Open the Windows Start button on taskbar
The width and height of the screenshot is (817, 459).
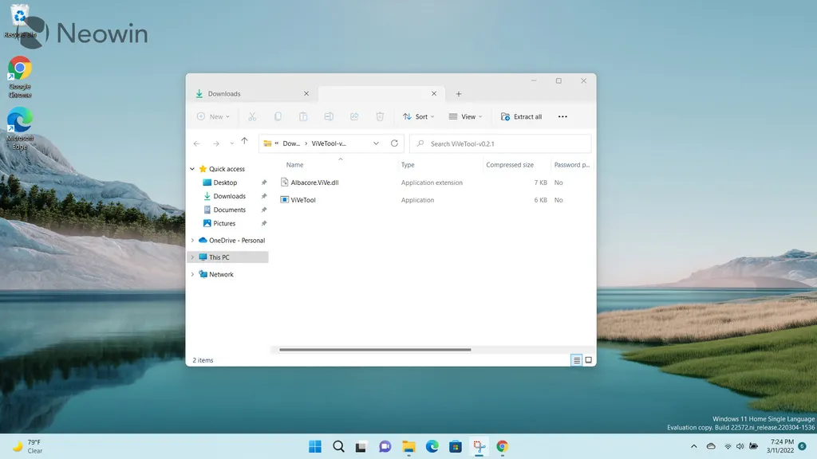pos(314,446)
